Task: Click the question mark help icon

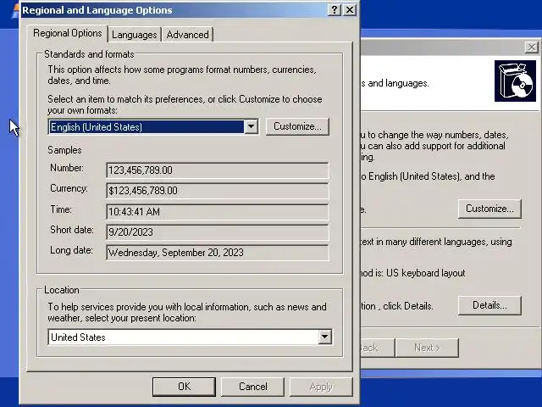Action: click(x=334, y=9)
